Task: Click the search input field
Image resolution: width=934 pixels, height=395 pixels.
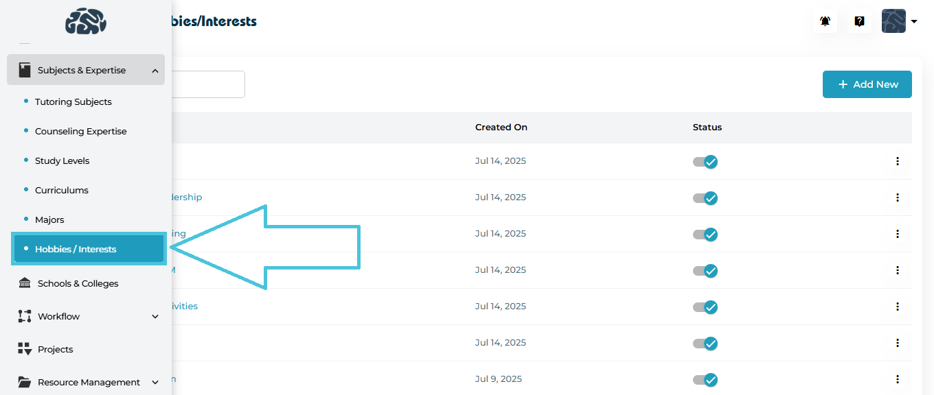Action: [x=207, y=84]
